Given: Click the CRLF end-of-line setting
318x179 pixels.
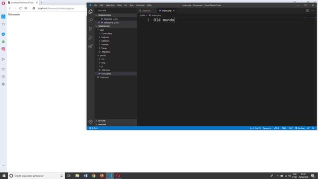Looking at the screenshot, I should (284, 128).
